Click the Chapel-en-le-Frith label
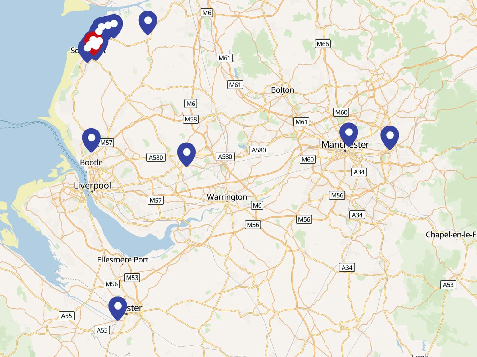Image resolution: width=477 pixels, height=357 pixels. (x=451, y=235)
